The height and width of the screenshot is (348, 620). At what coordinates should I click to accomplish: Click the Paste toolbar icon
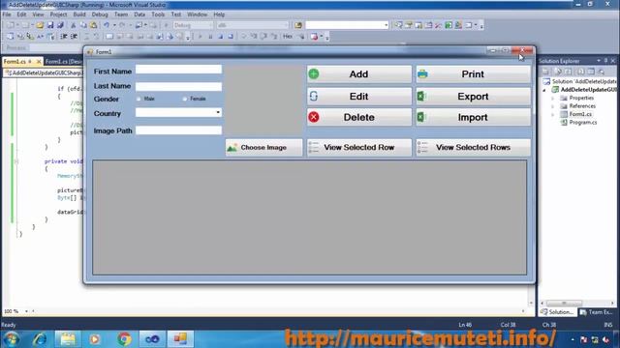click(x=94, y=25)
